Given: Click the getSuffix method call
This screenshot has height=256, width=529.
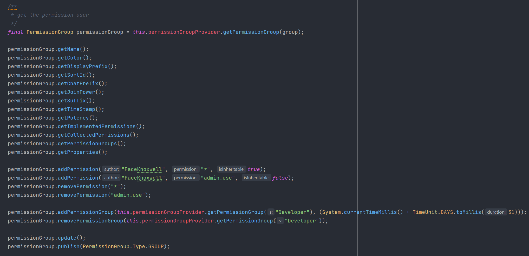Looking at the screenshot, I should click(72, 101).
